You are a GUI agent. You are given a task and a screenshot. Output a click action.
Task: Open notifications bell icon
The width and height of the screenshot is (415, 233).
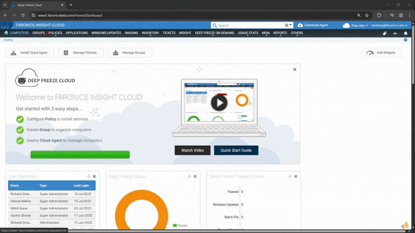click(406, 33)
